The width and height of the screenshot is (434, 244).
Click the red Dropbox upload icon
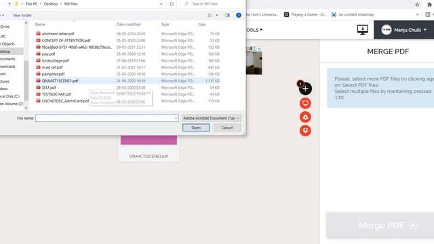305,131
